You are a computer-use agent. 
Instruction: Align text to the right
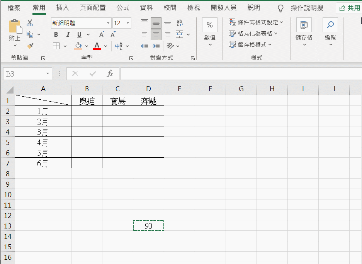(x=168, y=34)
